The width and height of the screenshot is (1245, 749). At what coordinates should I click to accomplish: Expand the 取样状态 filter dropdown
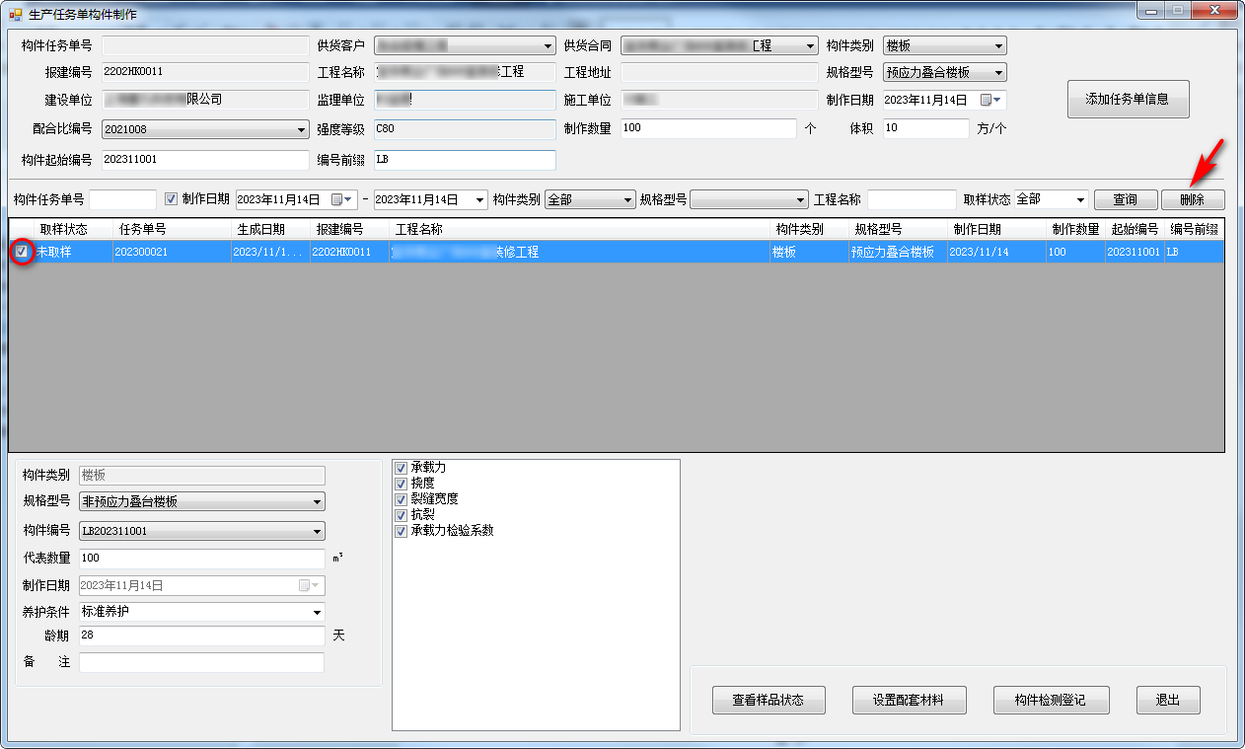coord(1080,199)
